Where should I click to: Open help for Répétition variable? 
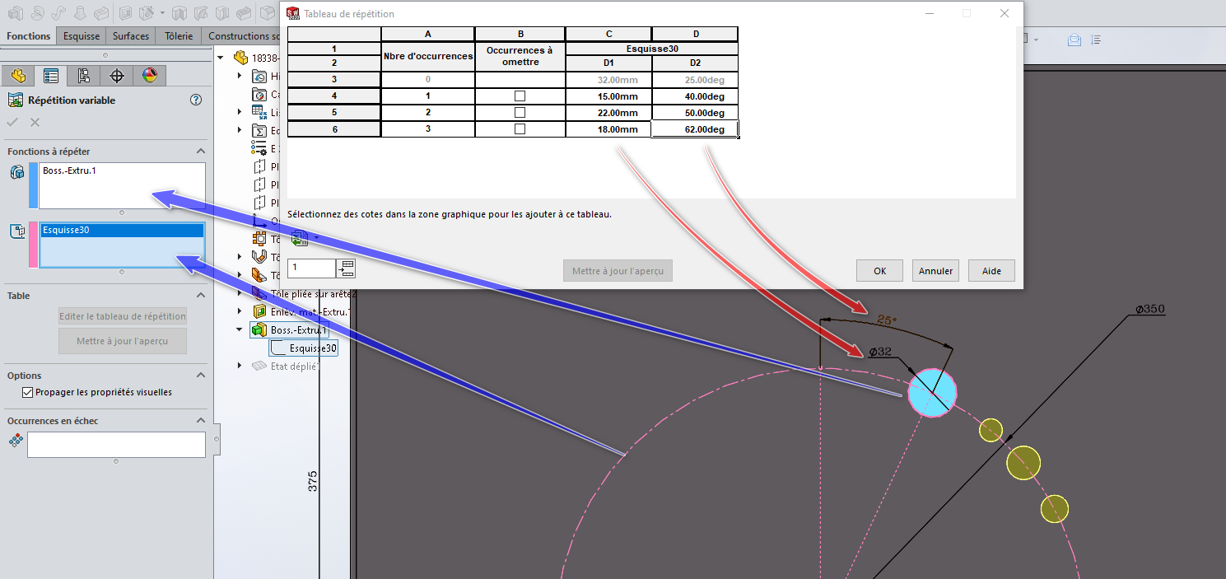click(x=196, y=100)
